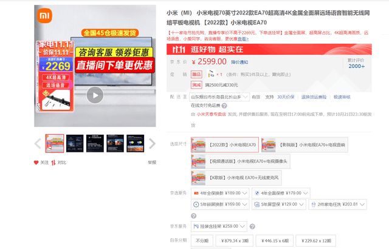The width and height of the screenshot is (389, 249).
Task: Select the fifth product thumbnail
Action: (135, 143)
